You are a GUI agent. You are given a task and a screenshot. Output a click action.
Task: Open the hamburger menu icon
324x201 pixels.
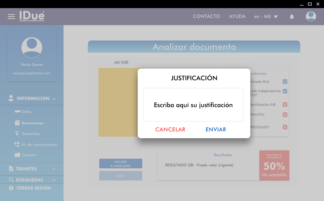click(11, 17)
